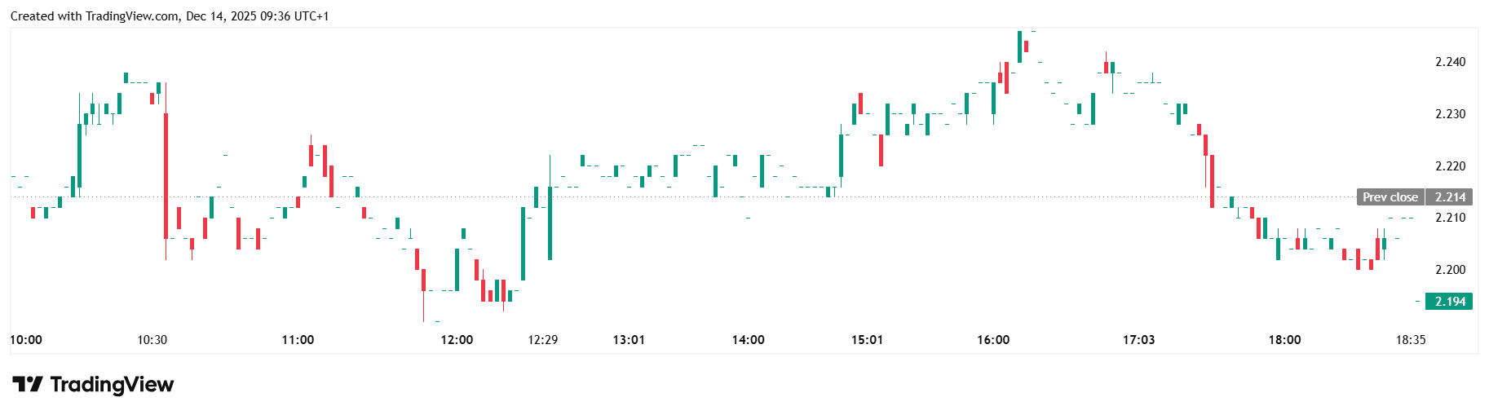Click the 10:00 time axis label

tap(26, 340)
